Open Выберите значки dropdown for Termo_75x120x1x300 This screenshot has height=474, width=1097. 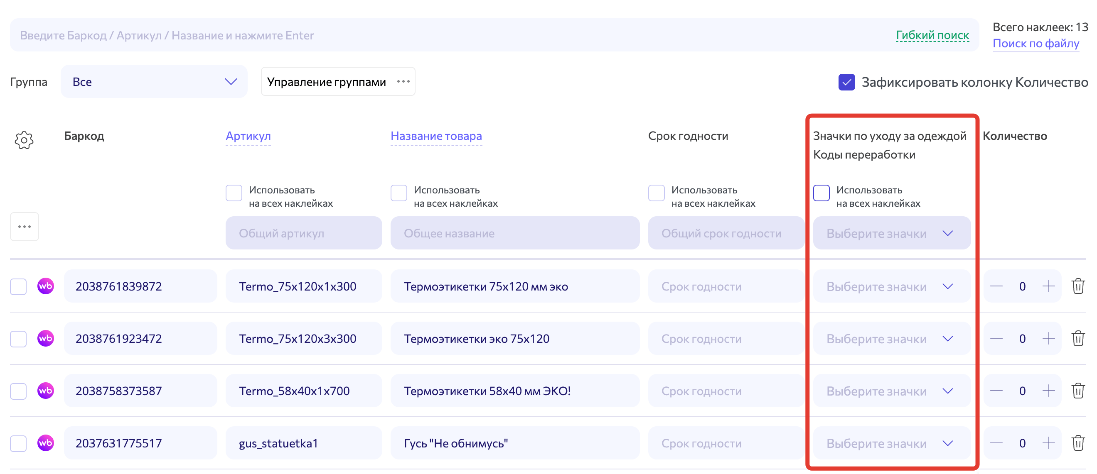point(891,286)
